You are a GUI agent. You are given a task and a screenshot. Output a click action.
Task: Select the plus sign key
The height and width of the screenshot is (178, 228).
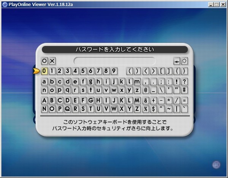[x=154, y=101]
